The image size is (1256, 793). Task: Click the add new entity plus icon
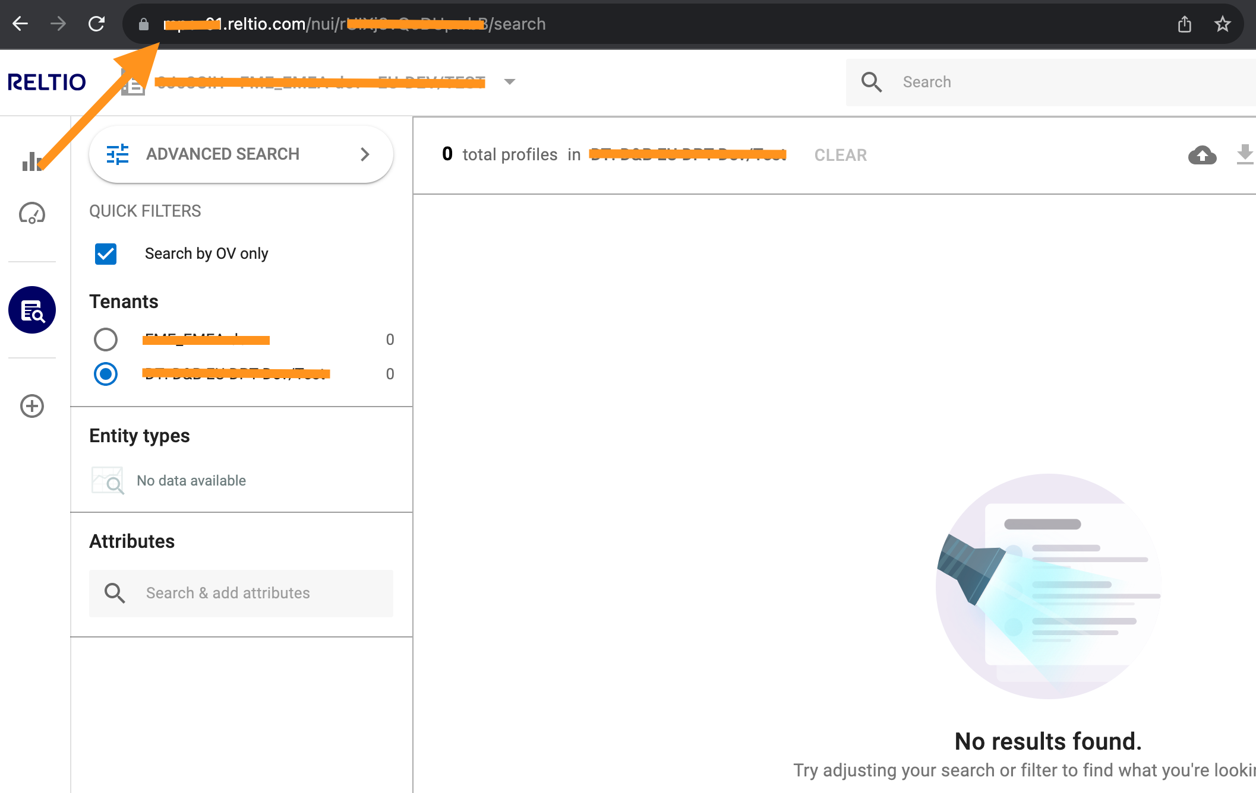pyautogui.click(x=33, y=405)
